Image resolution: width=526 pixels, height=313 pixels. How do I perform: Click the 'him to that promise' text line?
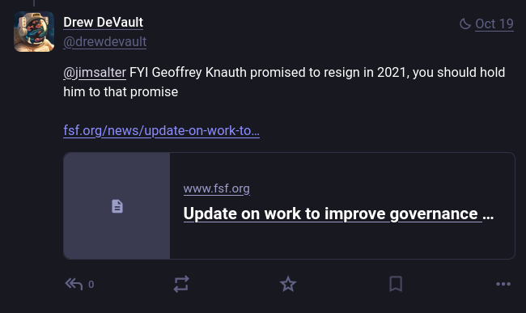121,92
